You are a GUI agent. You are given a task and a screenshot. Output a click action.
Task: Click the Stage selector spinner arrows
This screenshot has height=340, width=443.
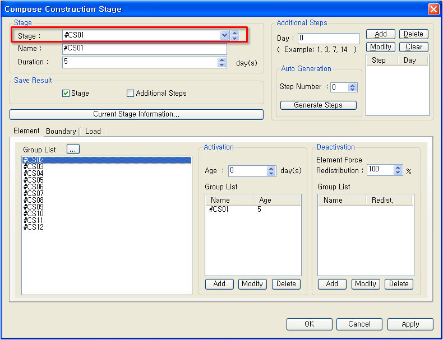234,35
